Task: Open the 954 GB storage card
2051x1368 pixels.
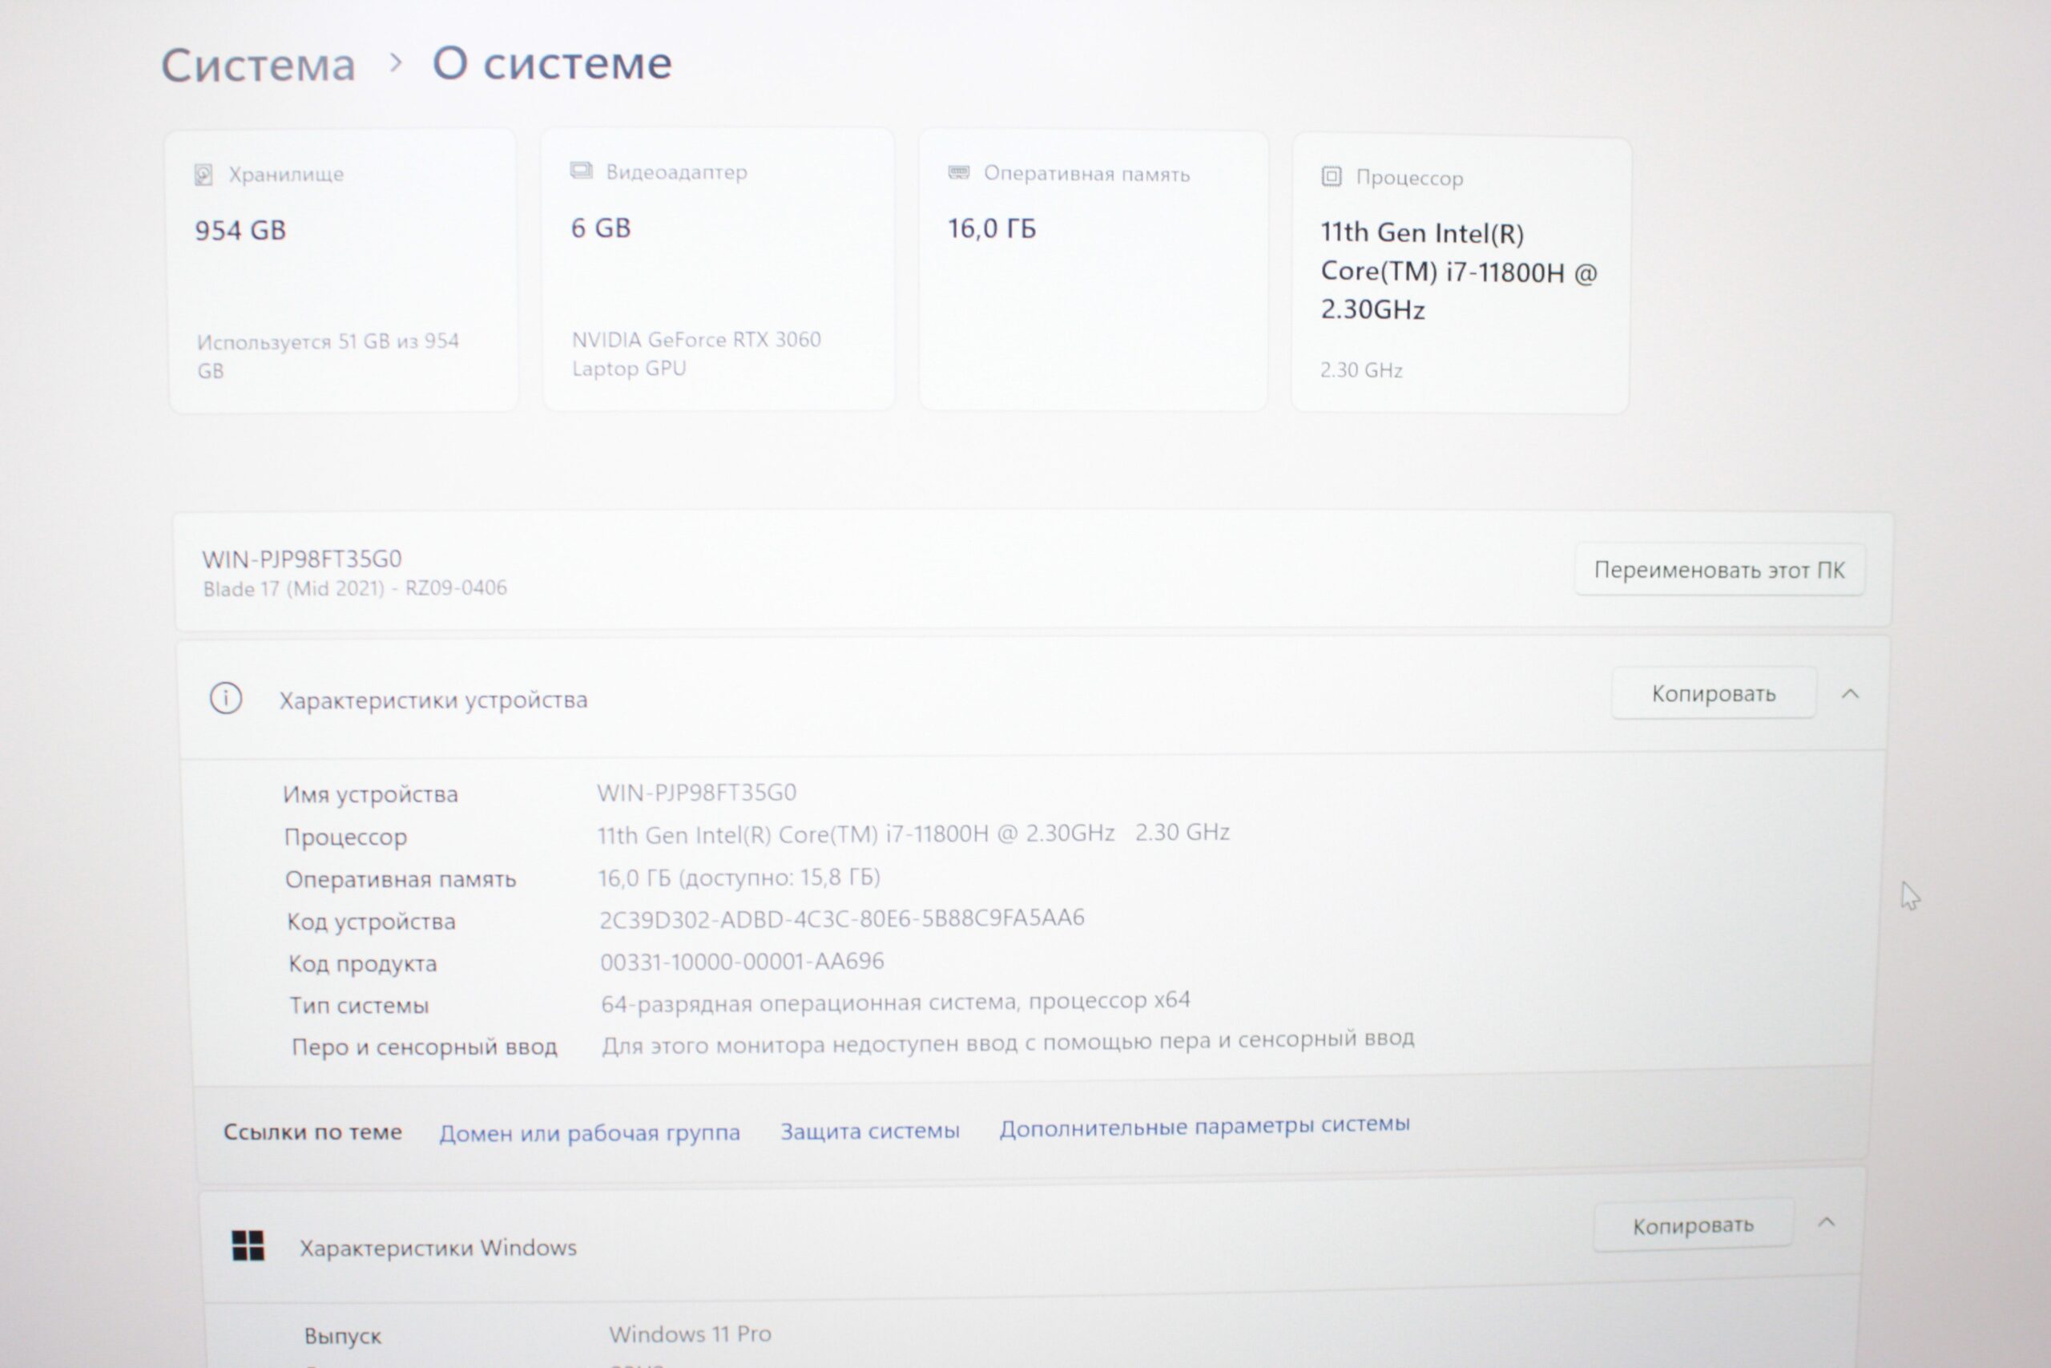Action: coord(343,270)
